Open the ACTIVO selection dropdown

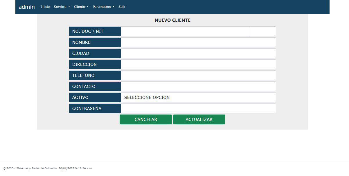point(198,97)
